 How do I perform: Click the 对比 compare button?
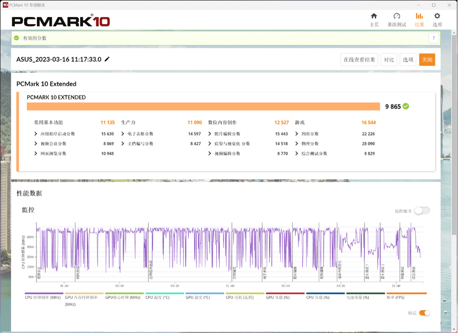point(389,60)
